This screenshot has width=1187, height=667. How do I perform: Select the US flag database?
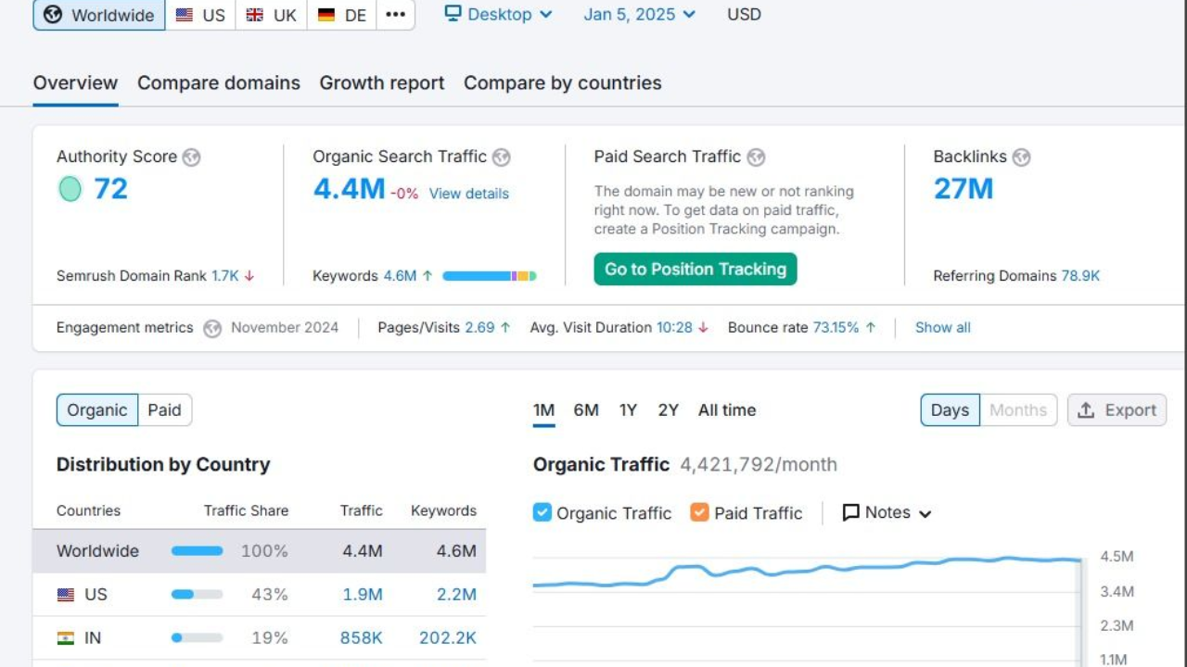(x=200, y=15)
